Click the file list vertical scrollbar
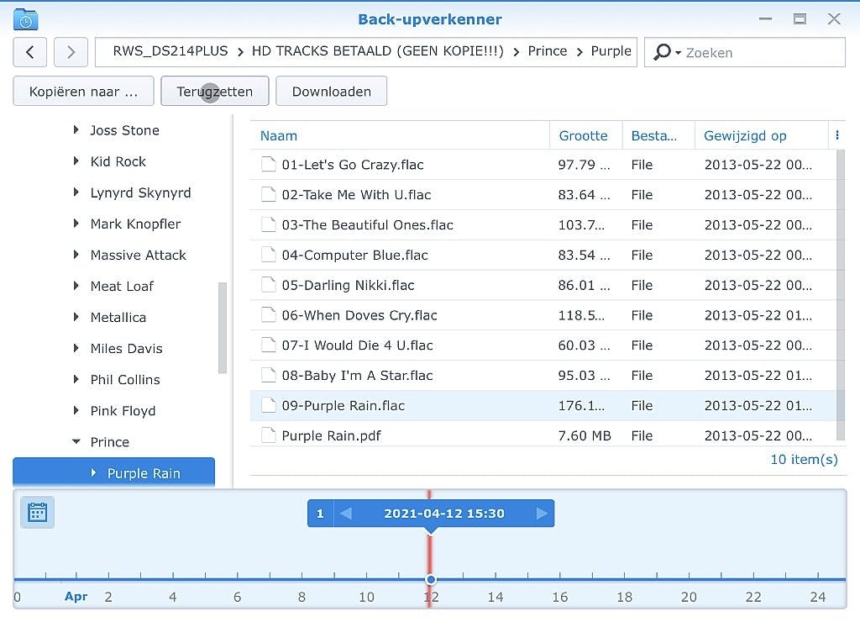 point(840,294)
